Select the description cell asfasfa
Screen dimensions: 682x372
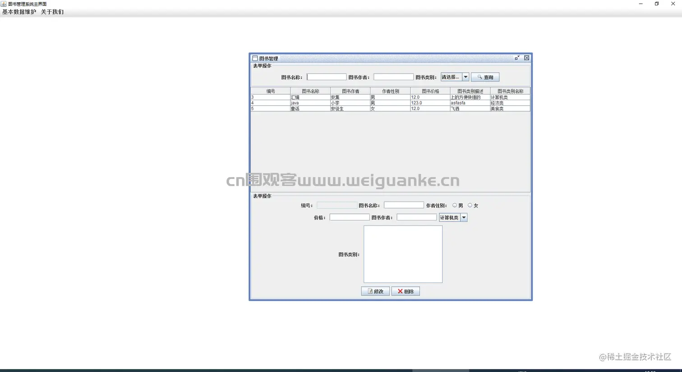pyautogui.click(x=470, y=103)
